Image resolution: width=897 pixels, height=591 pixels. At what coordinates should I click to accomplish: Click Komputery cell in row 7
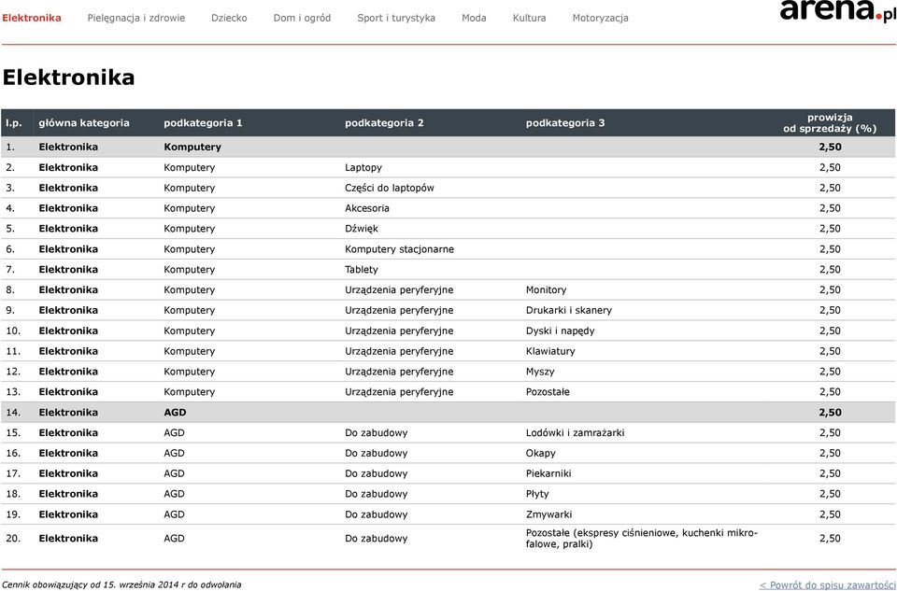(x=190, y=270)
